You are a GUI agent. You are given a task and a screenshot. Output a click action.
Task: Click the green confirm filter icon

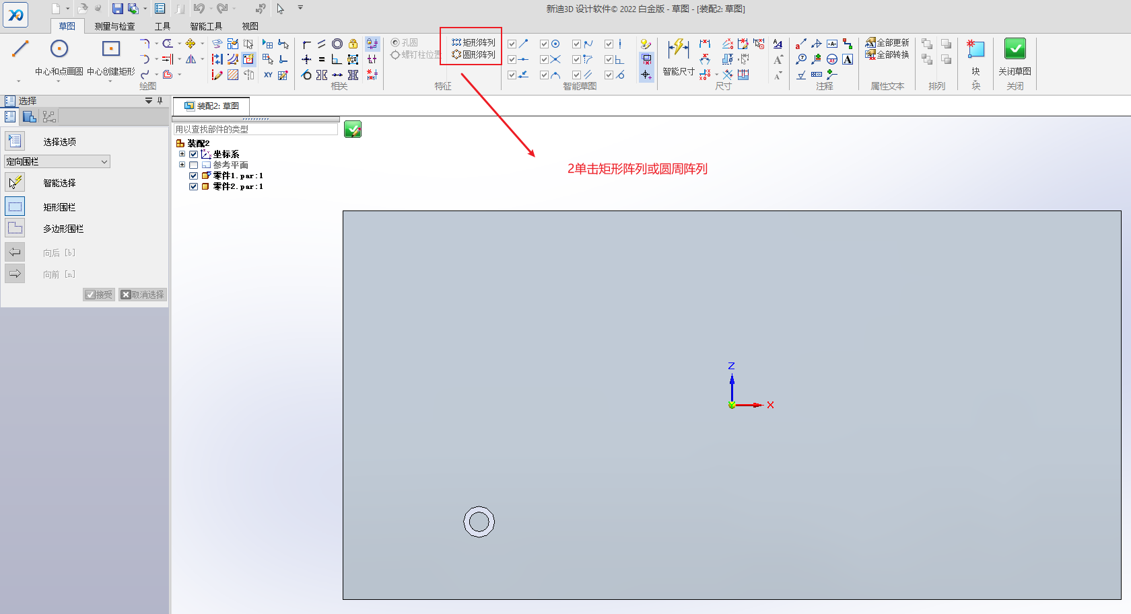(x=353, y=129)
